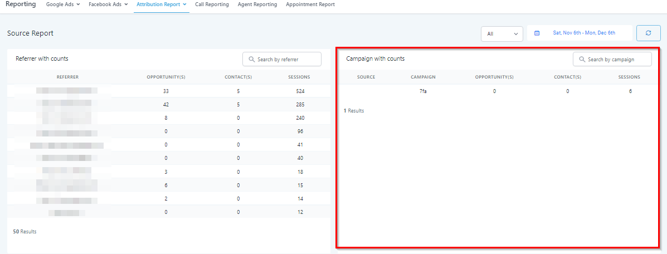Expand the Google Ads menu
Image resolution: width=667 pixels, height=254 pixels.
63,4
